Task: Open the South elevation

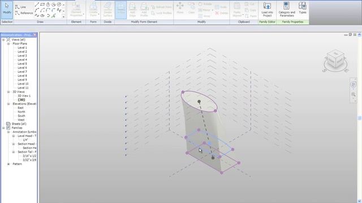Action: 21,116
